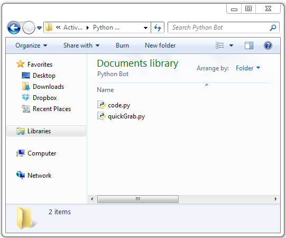The width and height of the screenshot is (286, 238).
Task: Click the Forward navigation arrow button
Action: [29, 28]
